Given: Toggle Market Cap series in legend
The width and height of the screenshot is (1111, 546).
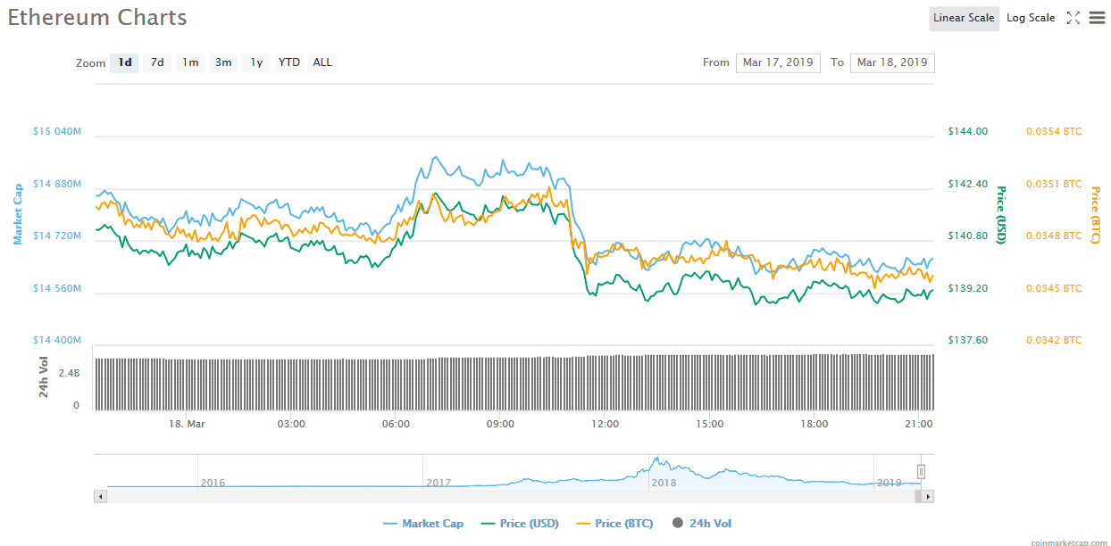Looking at the screenshot, I should pyautogui.click(x=423, y=524).
